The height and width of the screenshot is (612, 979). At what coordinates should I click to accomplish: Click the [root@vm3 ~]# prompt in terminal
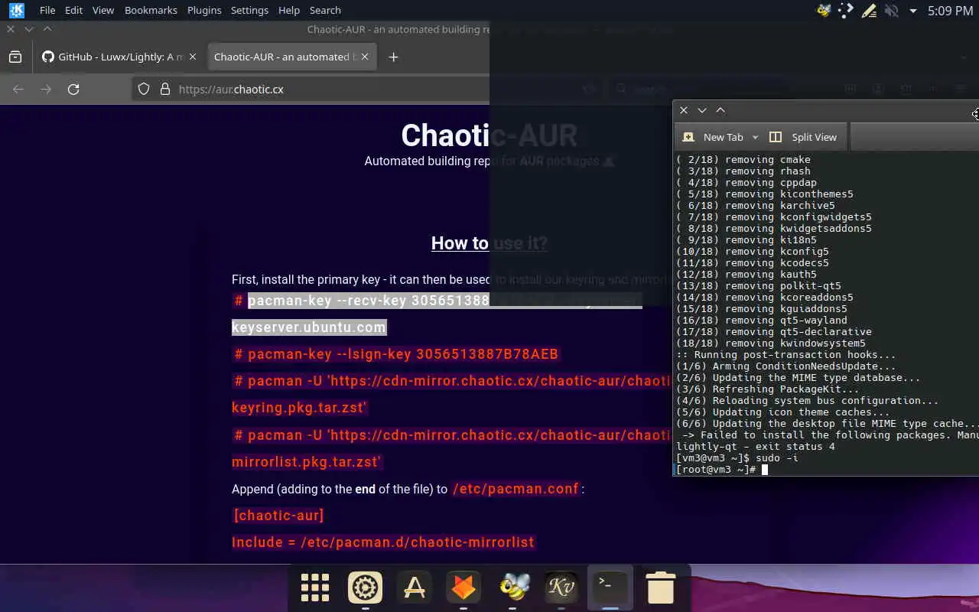pos(716,470)
